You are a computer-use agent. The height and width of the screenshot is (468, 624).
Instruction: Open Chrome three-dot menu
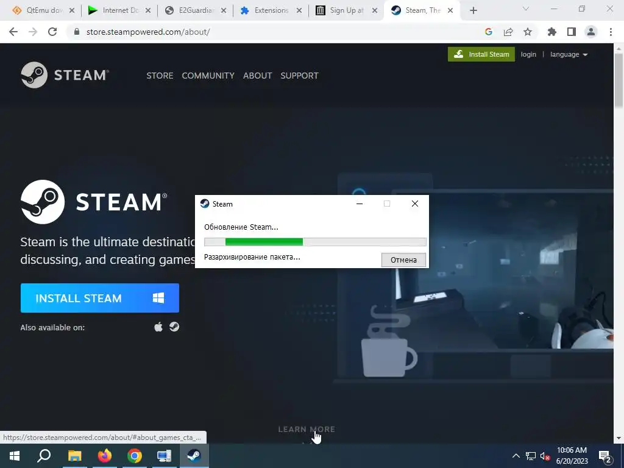pyautogui.click(x=611, y=32)
